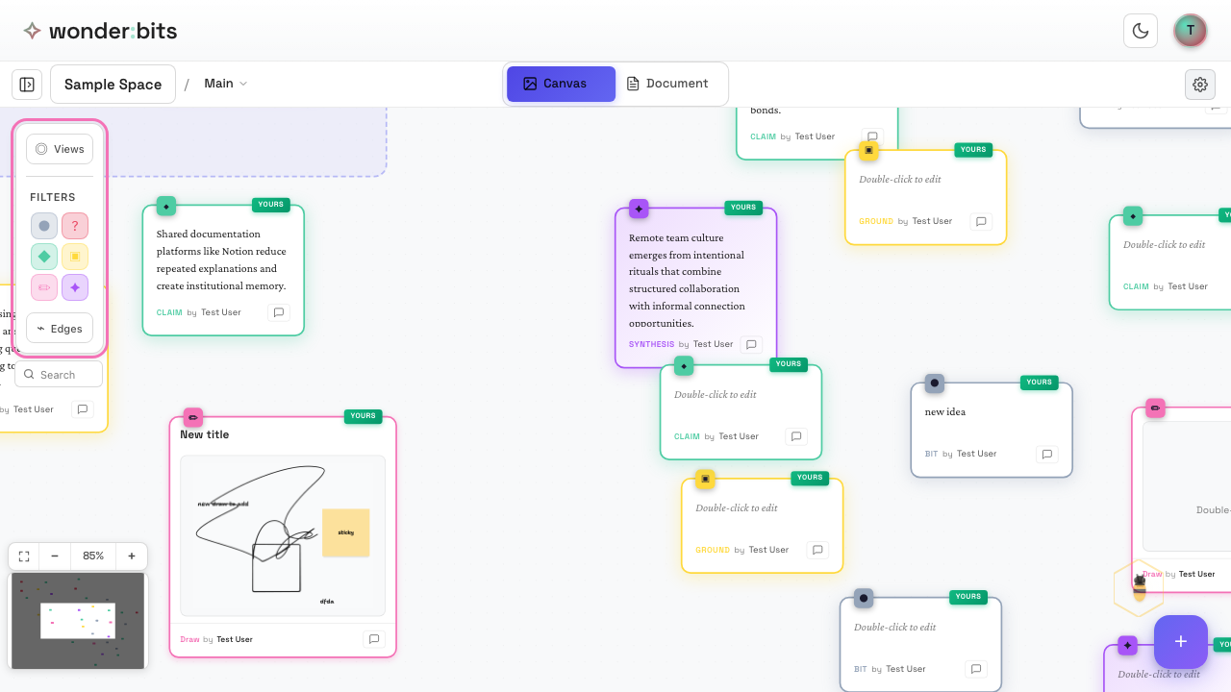Open the Test User profile avatar
Screen dimensions: 1231x692
[1190, 30]
